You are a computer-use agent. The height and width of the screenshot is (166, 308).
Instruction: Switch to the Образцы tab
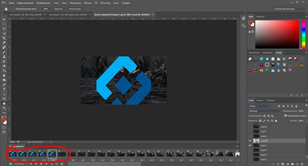[261, 17]
